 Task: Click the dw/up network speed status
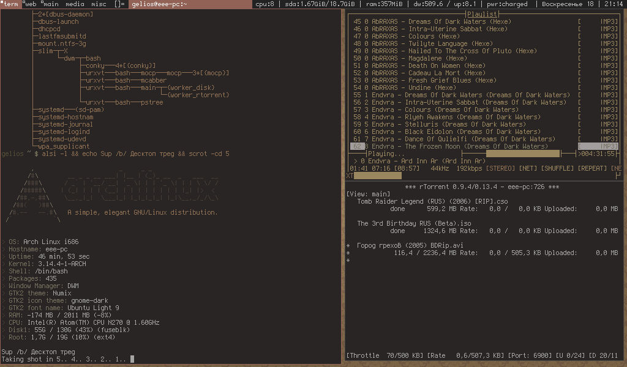click(445, 4)
